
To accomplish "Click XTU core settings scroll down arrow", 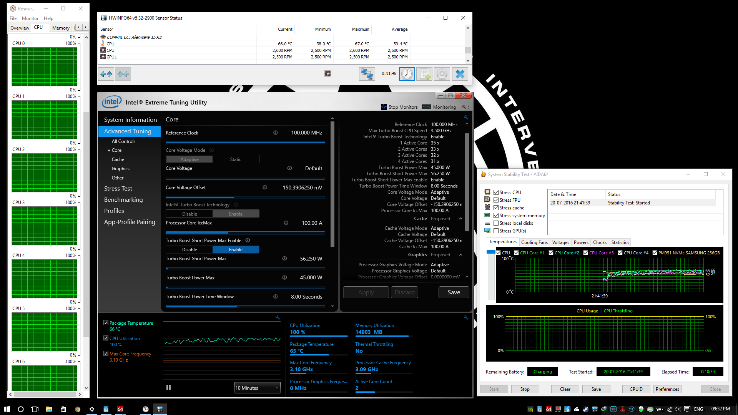I will point(332,307).
